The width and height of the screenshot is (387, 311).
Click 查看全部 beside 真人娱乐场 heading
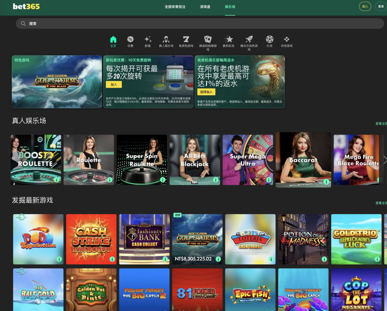[381, 123]
